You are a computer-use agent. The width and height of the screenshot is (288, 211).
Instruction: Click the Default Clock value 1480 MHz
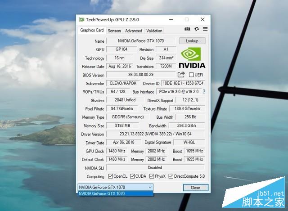(x=117, y=159)
